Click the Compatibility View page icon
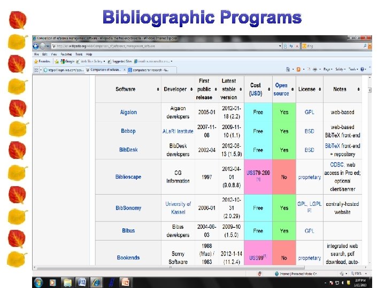 (x=286, y=46)
